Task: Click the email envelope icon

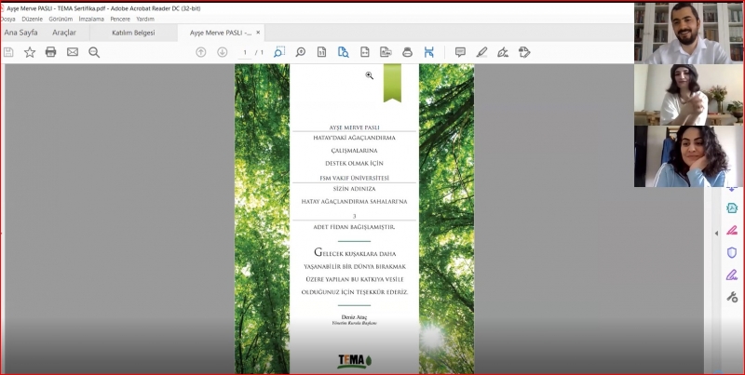Action: 73,52
